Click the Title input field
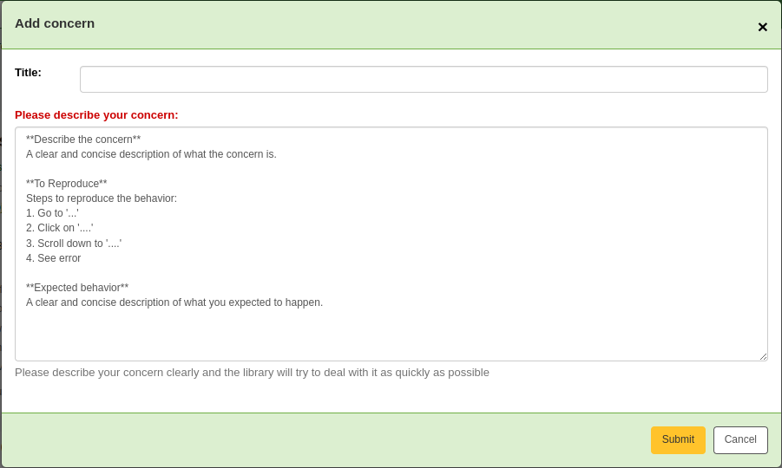 point(424,80)
